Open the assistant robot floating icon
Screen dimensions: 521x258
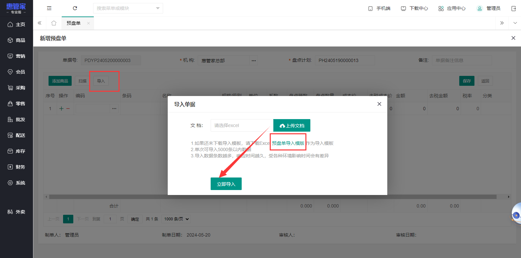pos(516,214)
